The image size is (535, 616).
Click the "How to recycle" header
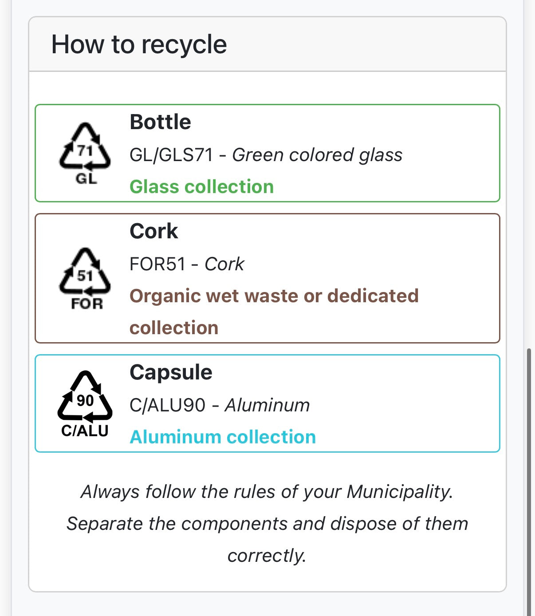[139, 44]
